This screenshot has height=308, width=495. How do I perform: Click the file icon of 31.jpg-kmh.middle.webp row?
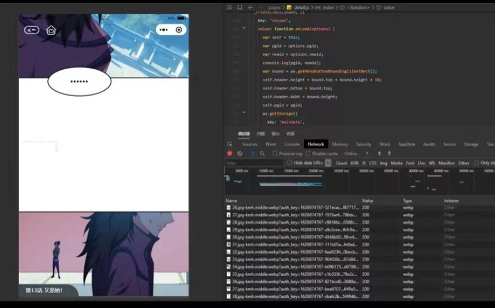(x=228, y=245)
